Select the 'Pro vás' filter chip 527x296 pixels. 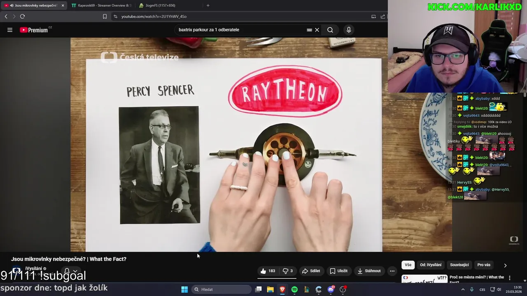tap(484, 265)
